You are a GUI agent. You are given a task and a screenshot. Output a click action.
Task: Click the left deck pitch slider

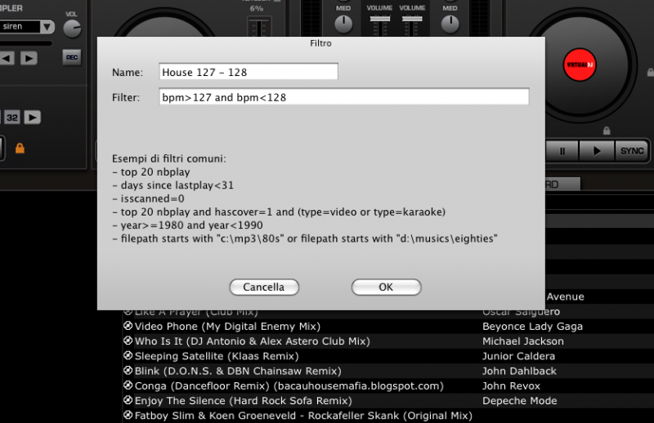(259, 27)
